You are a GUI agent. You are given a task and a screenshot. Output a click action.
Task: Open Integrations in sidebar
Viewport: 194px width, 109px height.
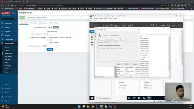tap(8, 89)
